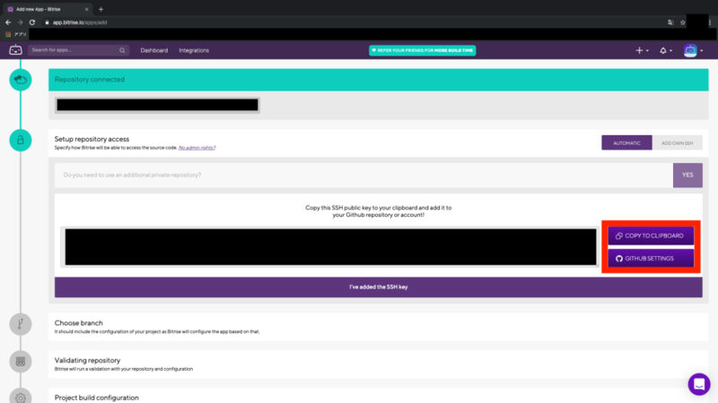Expand the Choose branch section
This screenshot has width=718, height=403.
click(378, 327)
